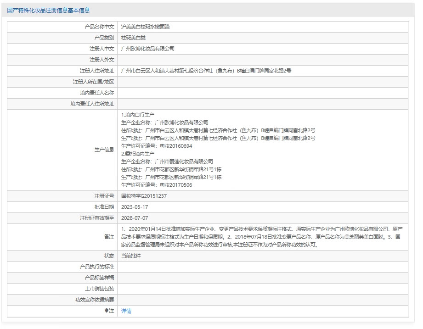Image resolution: width=423 pixels, height=329 pixels.
Task: Select the product name 沪美美白祛斑水嫩面膜
Action: point(145,27)
